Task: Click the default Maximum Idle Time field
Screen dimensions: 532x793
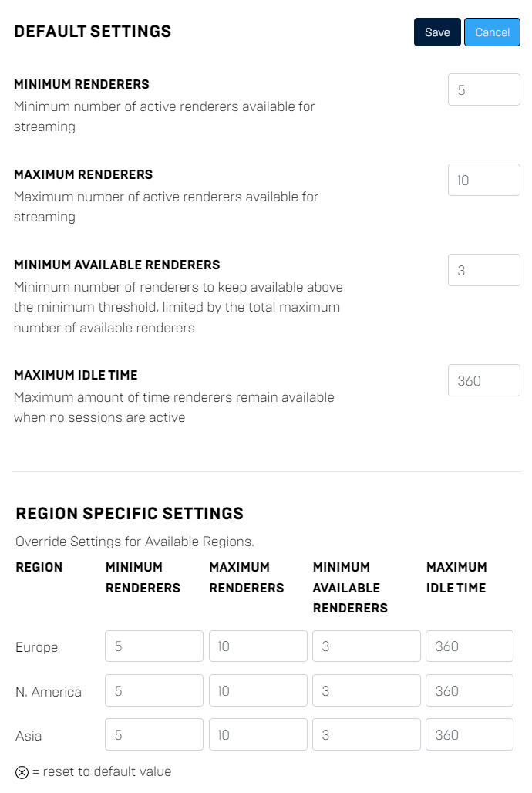Action: tap(484, 380)
